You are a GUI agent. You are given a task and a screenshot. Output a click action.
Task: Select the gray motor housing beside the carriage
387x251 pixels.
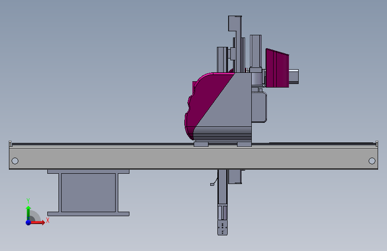click(259, 107)
